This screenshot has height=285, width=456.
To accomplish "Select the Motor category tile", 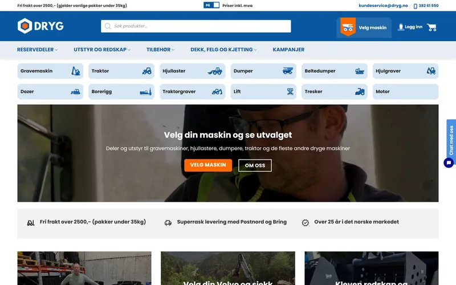I will [405, 92].
